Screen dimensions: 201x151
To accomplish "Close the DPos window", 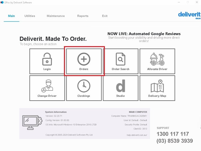I will [x=197, y=2].
